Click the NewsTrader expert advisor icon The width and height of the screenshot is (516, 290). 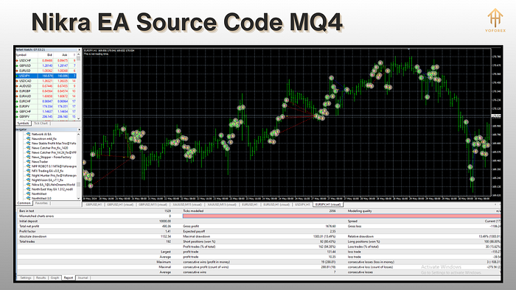[29, 162]
